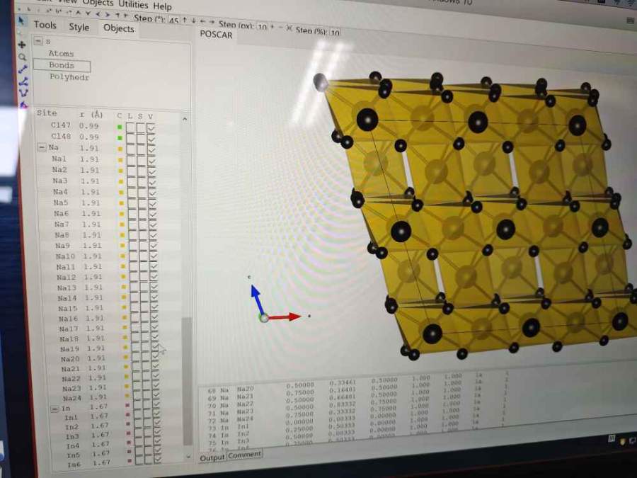Screen dimensions: 637x478
Task: Click the site list scrollbar thumb
Action: pos(187,380)
